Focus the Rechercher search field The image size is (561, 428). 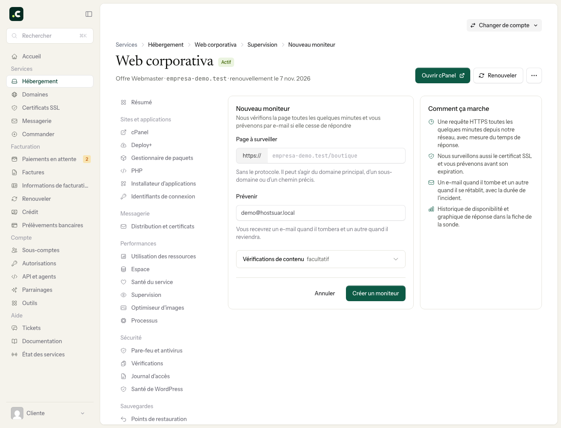[x=50, y=36]
